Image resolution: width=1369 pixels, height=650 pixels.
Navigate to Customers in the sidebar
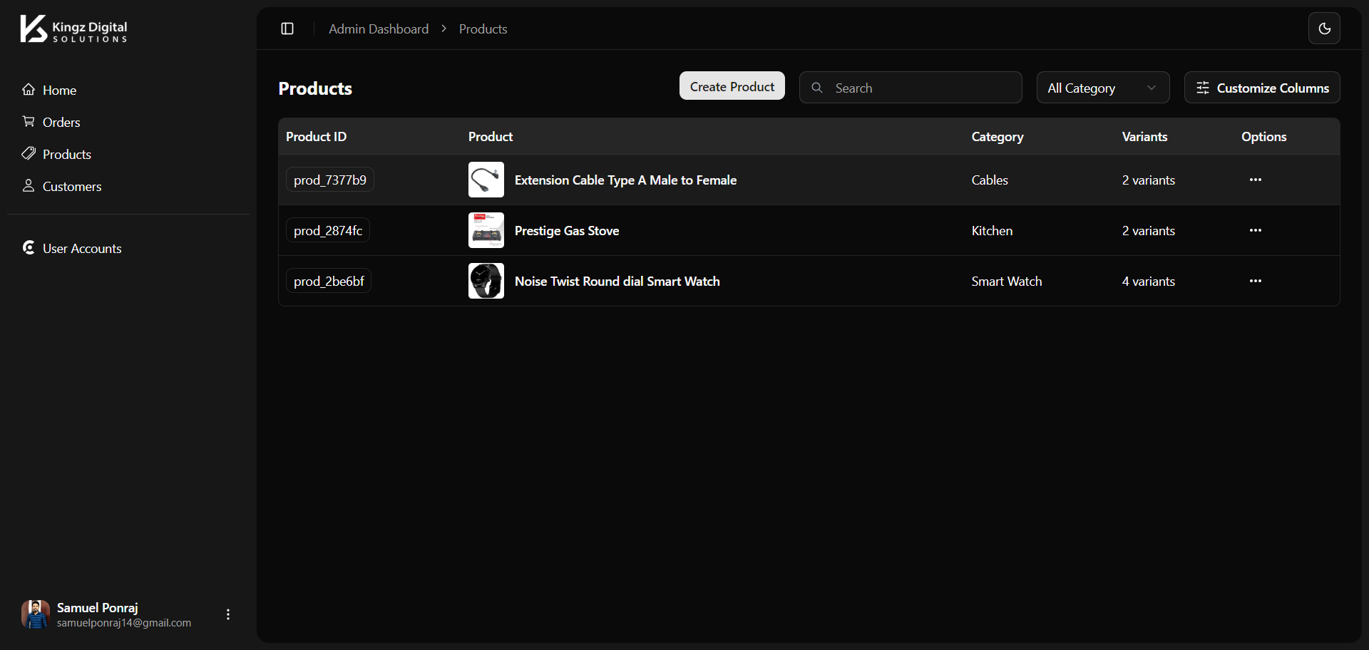point(72,187)
